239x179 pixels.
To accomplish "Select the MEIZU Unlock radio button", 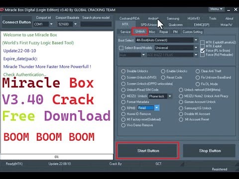I will click(123, 96).
